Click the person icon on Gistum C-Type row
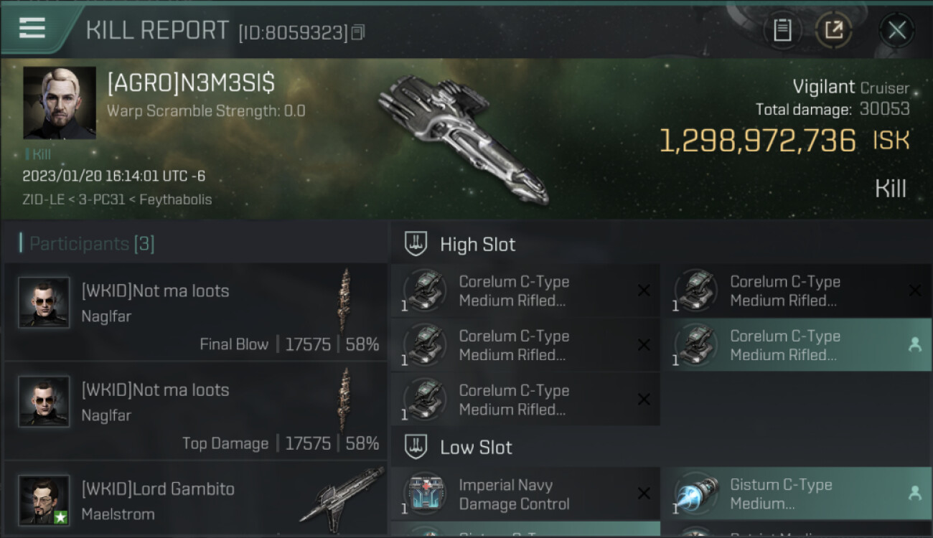Image resolution: width=933 pixels, height=538 pixels. click(x=914, y=493)
